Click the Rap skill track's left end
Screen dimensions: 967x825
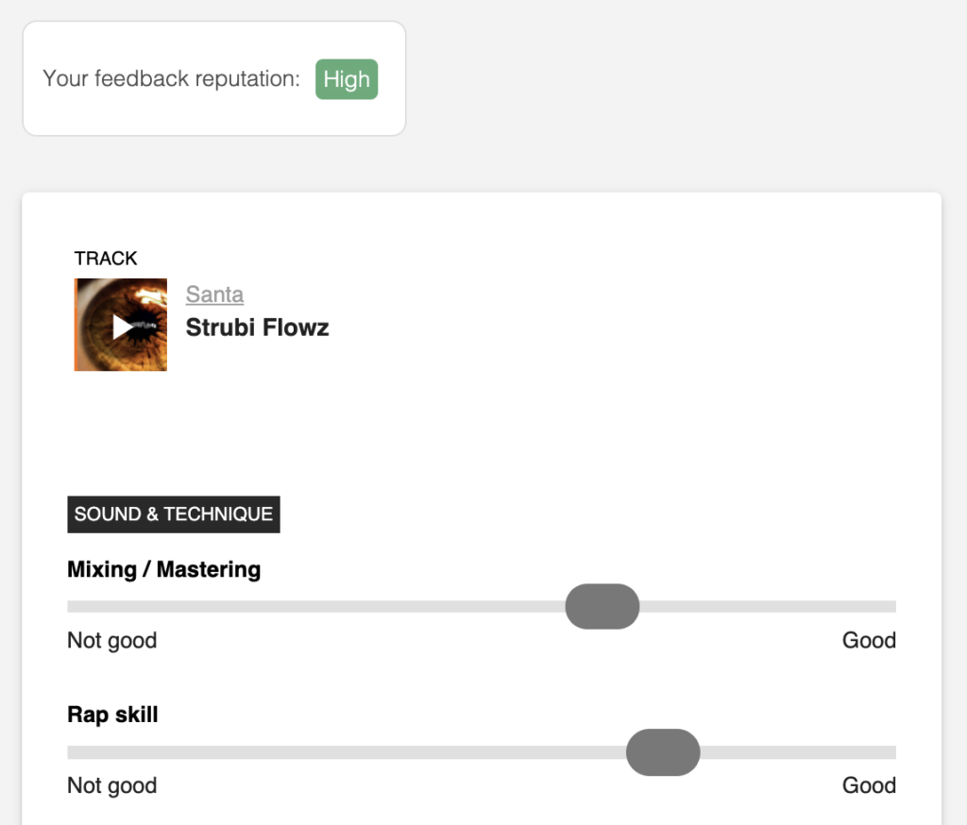click(72, 751)
